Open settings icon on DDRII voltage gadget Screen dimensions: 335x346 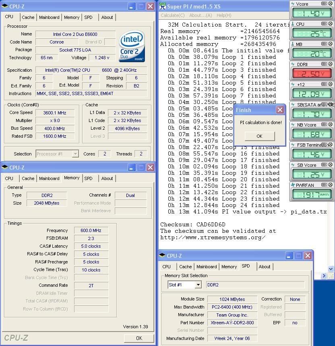(324, 64)
